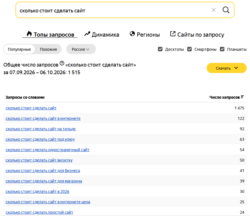Click the date range text 07.09.2026 – 06.10.2026
This screenshot has height=216, width=250.
point(38,72)
